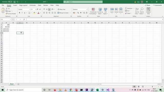Switch to the Page Layout tab
This screenshot has height=92, width=164.
(x=23, y=5)
